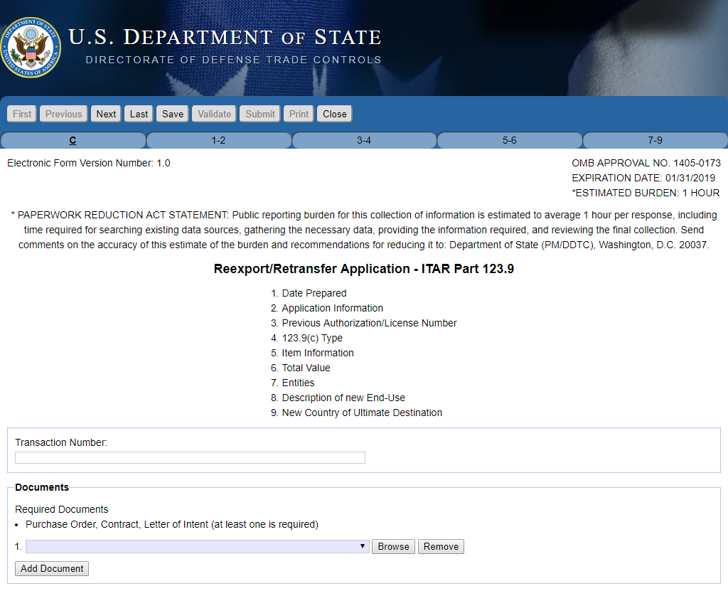Print the form using Print button
This screenshot has width=728, height=596.
[x=299, y=114]
